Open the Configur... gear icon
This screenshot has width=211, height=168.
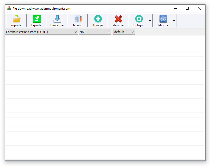[139, 19]
